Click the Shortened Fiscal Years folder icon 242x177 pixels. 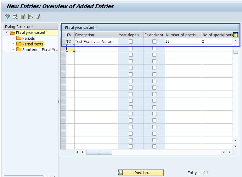pos(19,49)
